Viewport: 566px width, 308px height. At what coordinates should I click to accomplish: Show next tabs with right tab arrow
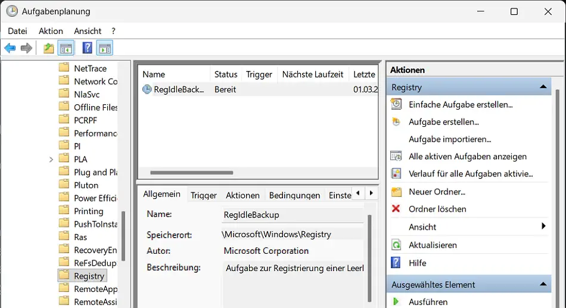(371, 193)
